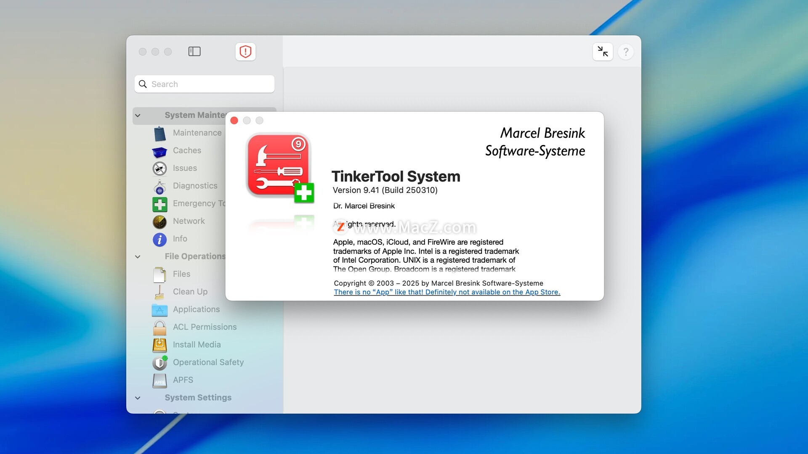The height and width of the screenshot is (454, 808).
Task: Open the Applications pane
Action: coord(196,309)
